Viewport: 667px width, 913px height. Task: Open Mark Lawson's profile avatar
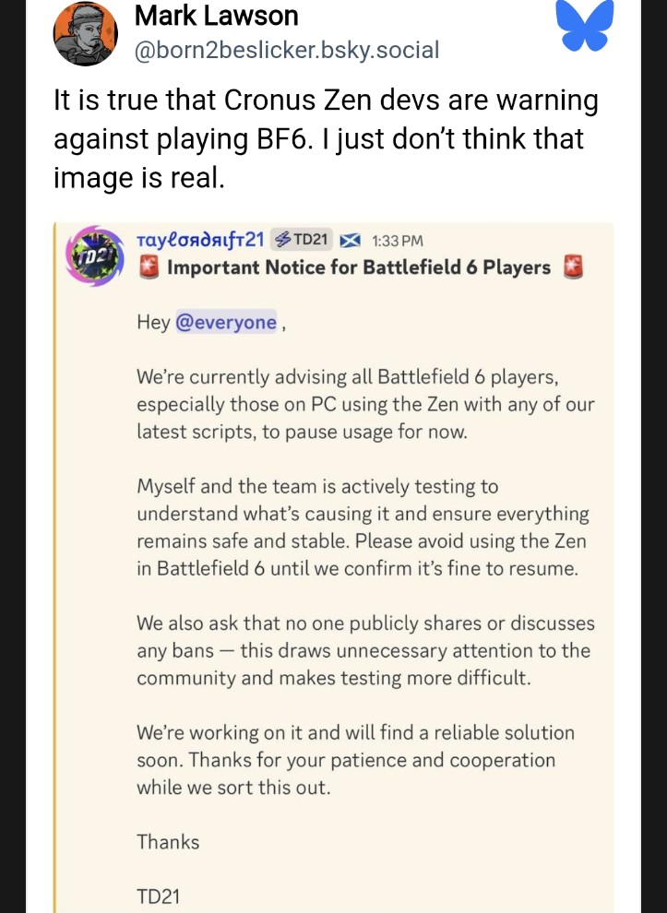[86, 33]
